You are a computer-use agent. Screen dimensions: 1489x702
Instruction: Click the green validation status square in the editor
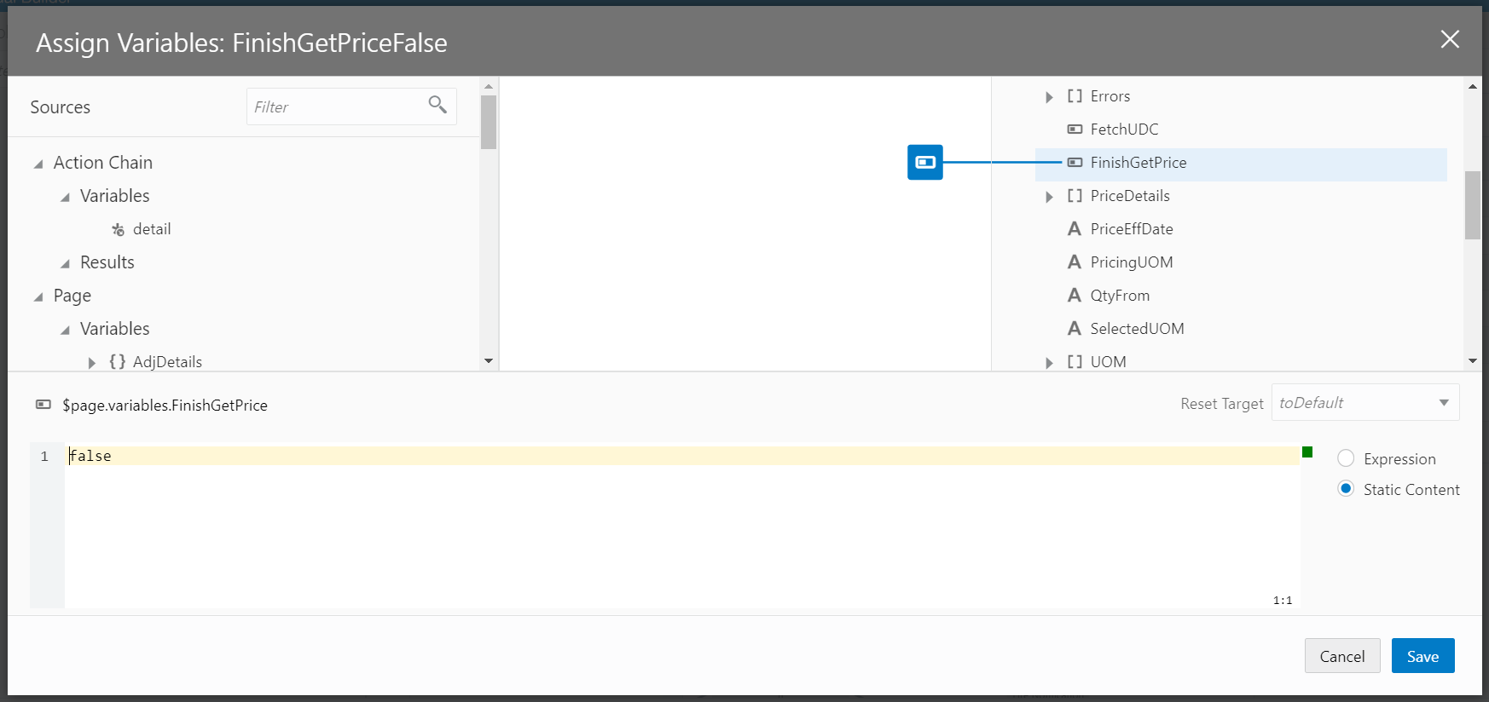click(1306, 452)
